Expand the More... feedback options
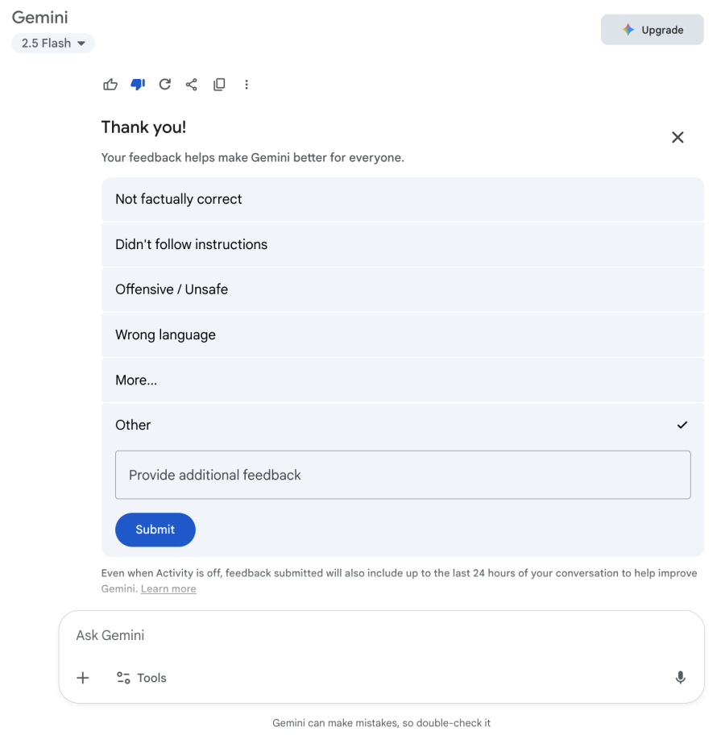 403,380
